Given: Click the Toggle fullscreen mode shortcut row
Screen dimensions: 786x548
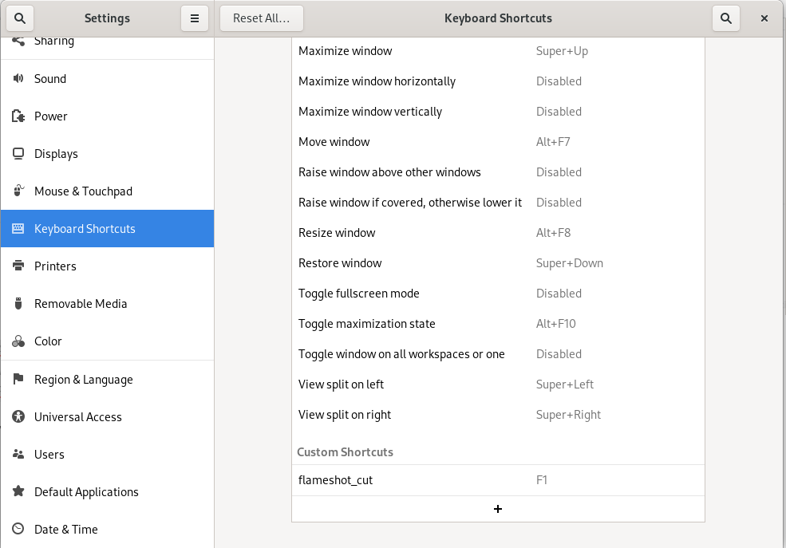Looking at the screenshot, I should 498,294.
